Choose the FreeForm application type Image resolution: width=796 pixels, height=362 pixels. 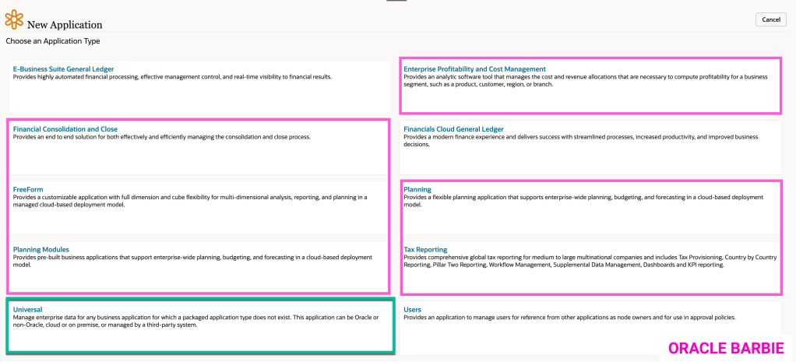coord(28,189)
